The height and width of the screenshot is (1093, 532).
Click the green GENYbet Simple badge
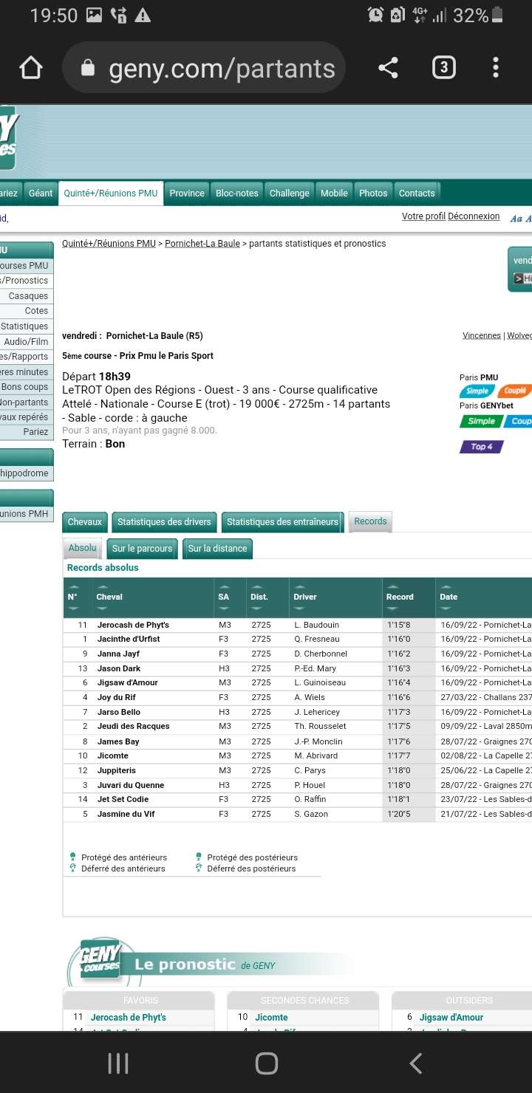click(480, 421)
